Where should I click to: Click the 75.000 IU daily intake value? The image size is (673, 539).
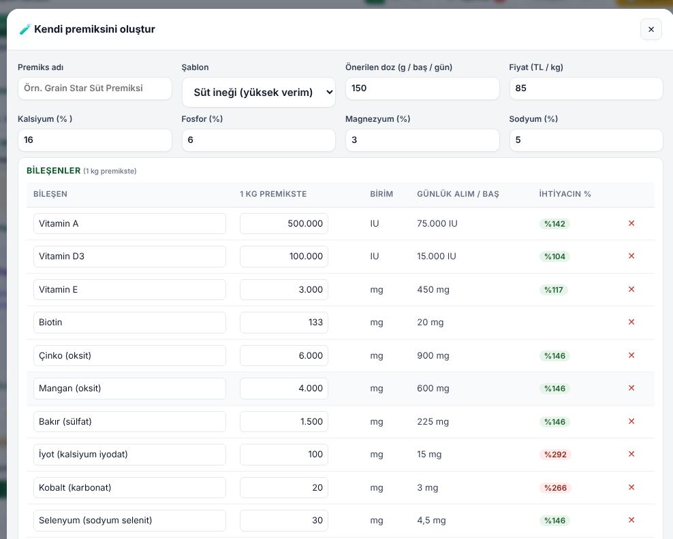pos(437,223)
